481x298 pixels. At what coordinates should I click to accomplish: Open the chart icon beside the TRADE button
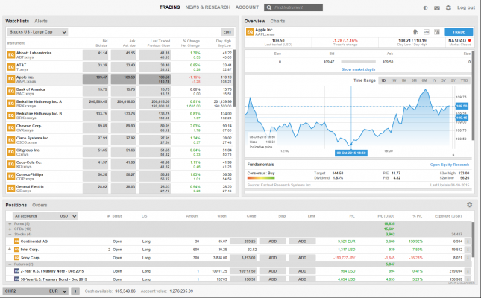[437, 32]
